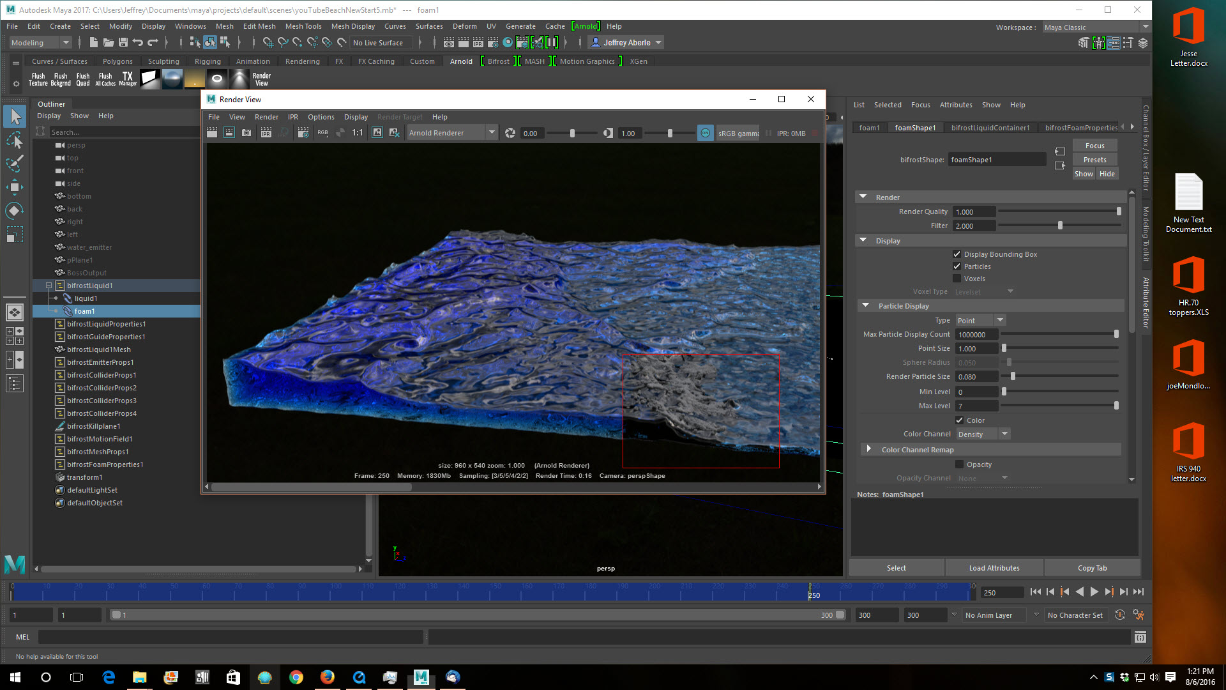Start an IPR render in Render View
The width and height of the screenshot is (1226, 690).
(x=266, y=133)
